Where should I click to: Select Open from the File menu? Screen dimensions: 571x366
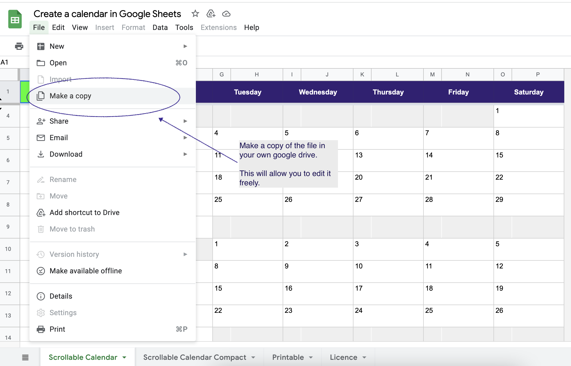click(113, 63)
